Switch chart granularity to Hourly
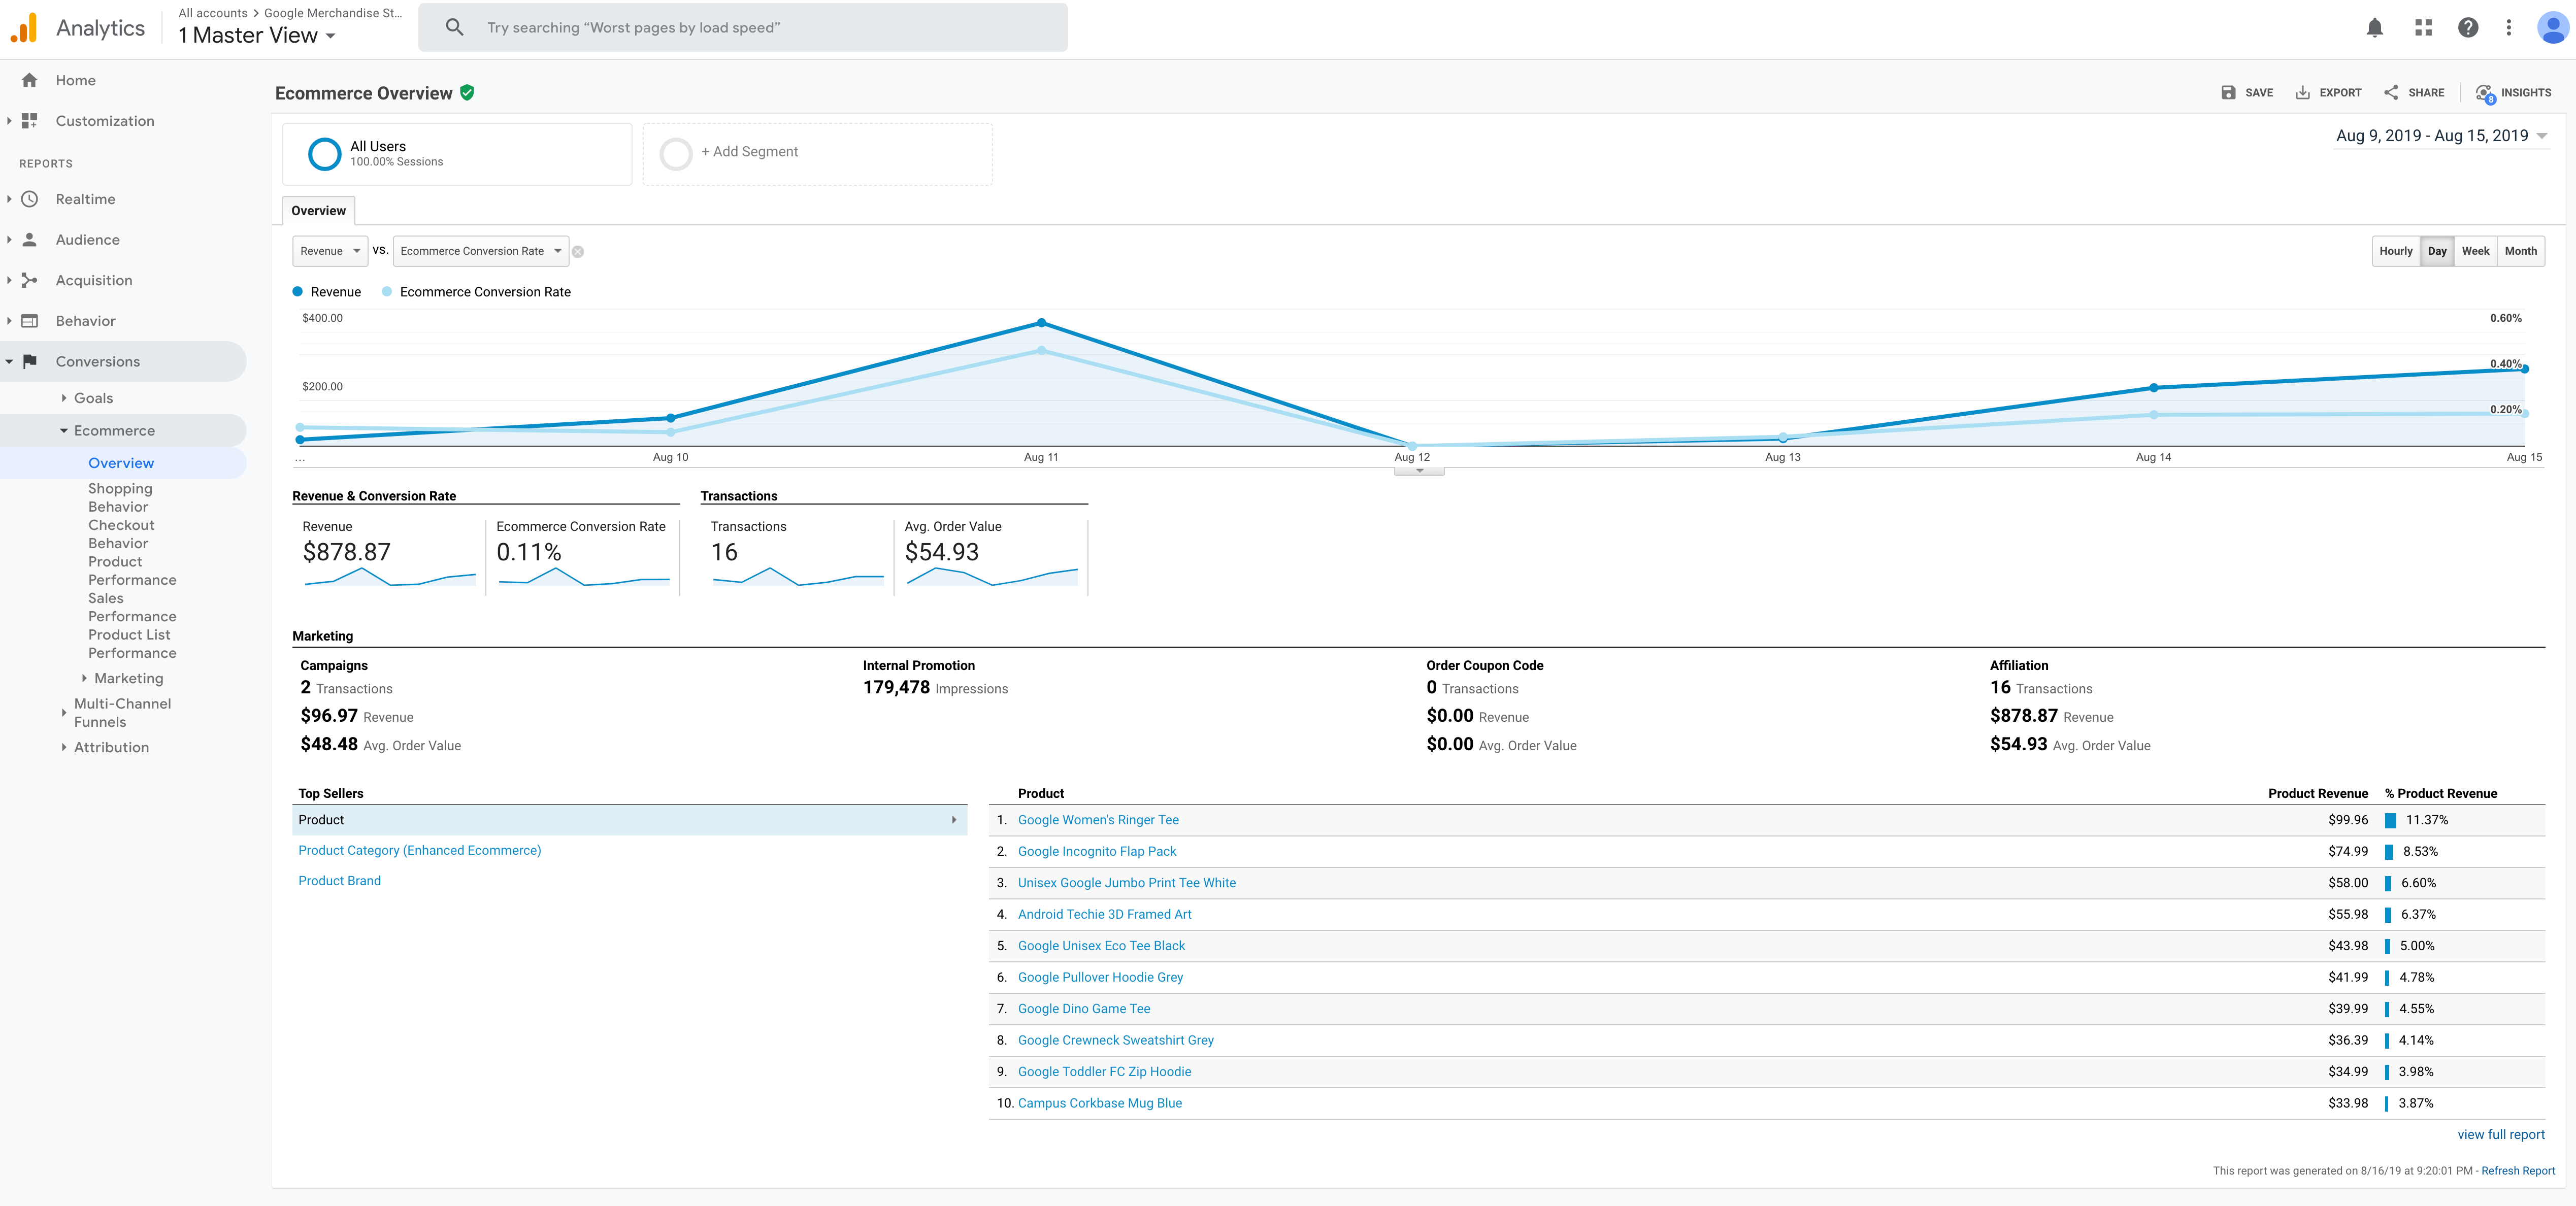This screenshot has height=1206, width=2576. 2395,251
